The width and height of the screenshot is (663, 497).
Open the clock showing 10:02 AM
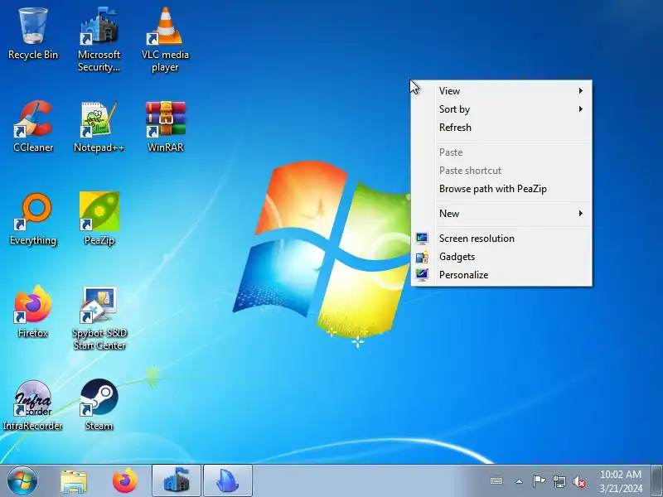point(620,481)
